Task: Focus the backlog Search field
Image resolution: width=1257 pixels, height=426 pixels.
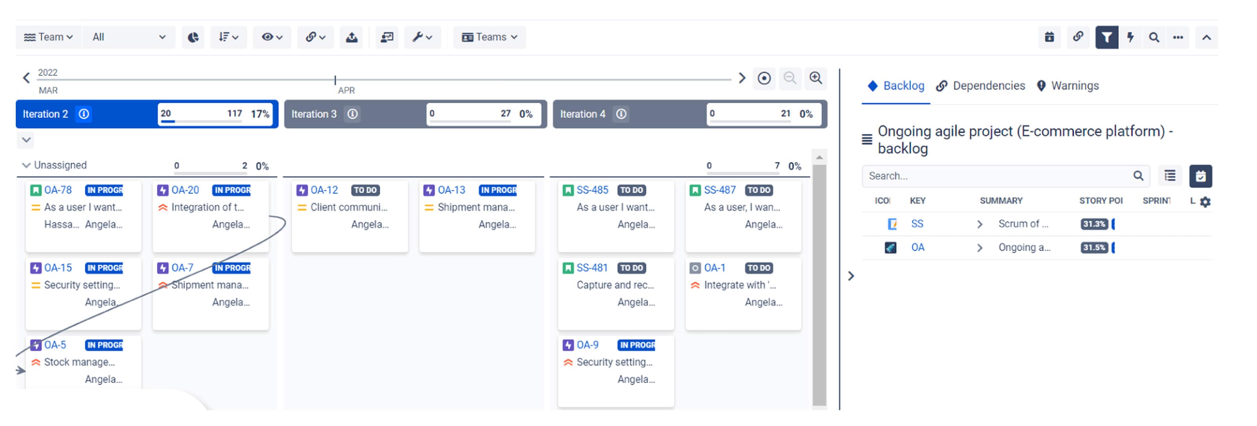Action: pos(1006,176)
